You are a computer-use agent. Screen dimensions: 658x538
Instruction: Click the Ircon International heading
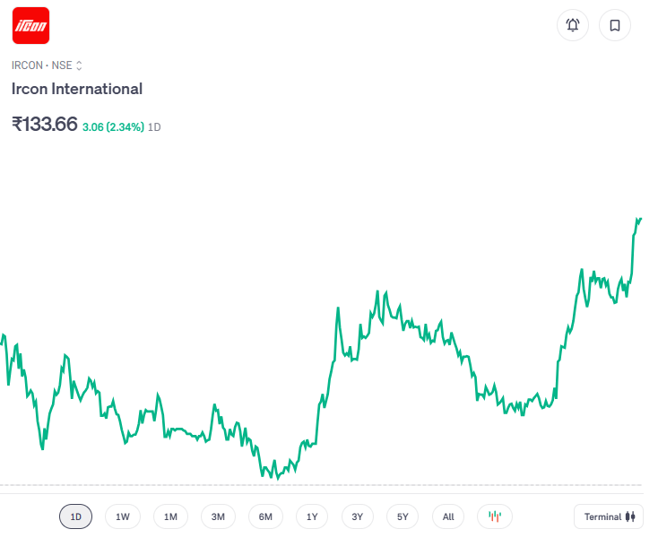77,89
